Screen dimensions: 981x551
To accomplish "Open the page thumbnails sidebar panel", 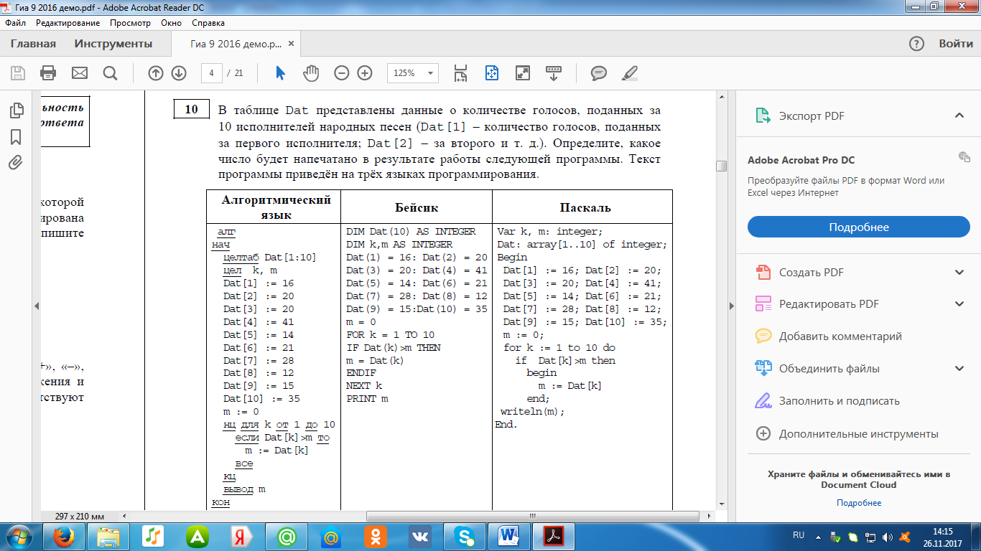I will [16, 110].
